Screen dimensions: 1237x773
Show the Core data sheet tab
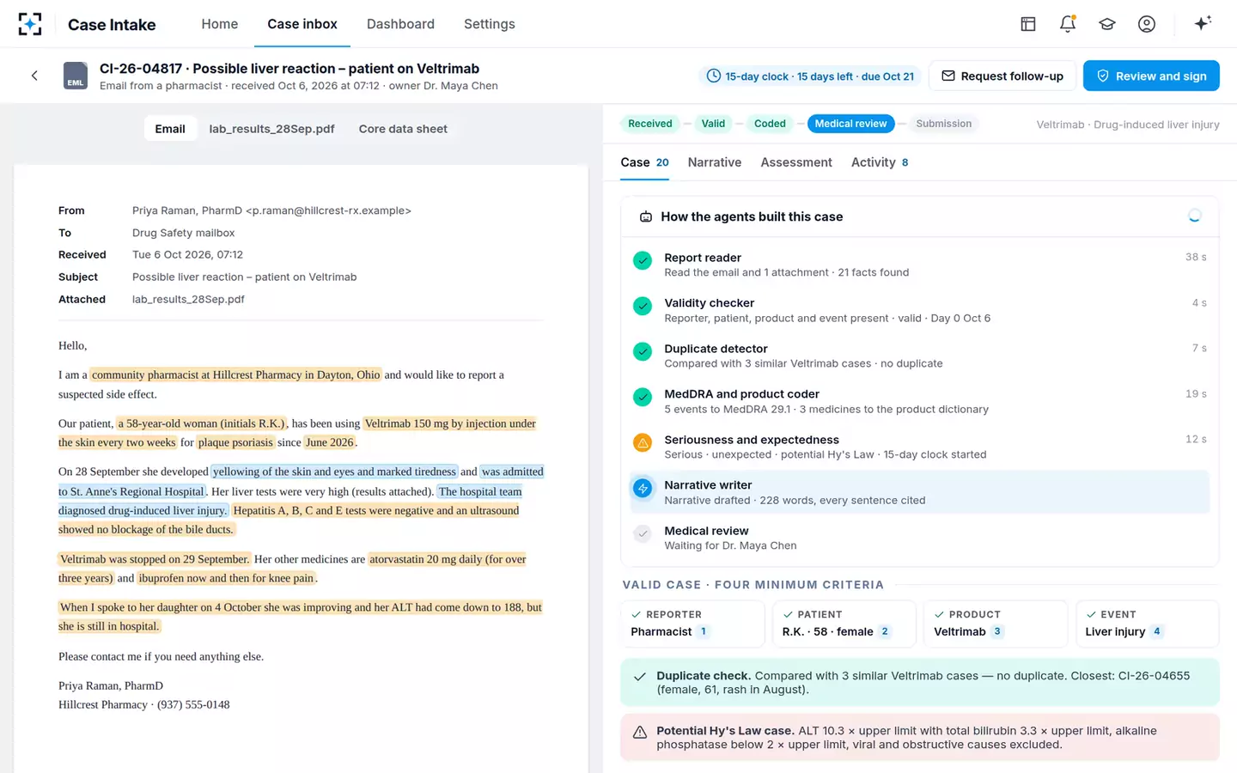point(403,129)
